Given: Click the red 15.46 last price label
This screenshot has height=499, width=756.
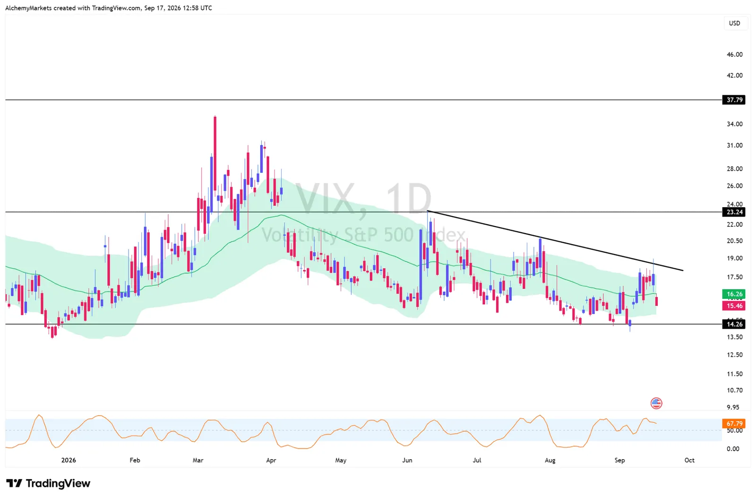Looking at the screenshot, I should pos(734,306).
